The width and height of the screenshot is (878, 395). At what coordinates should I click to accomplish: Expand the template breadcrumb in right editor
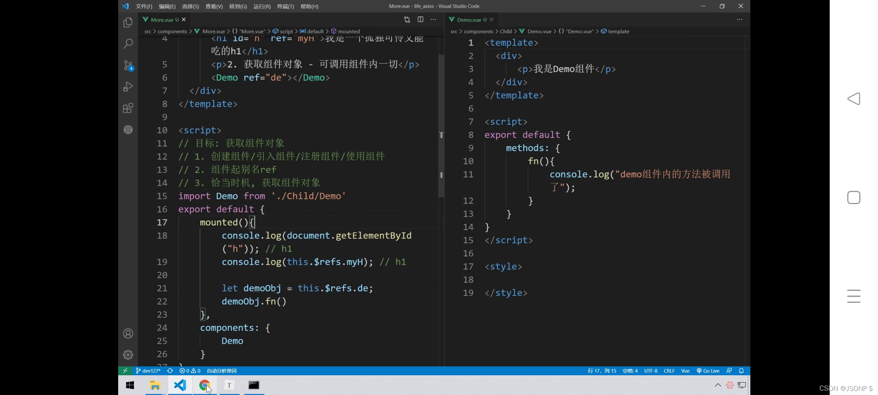coord(615,31)
